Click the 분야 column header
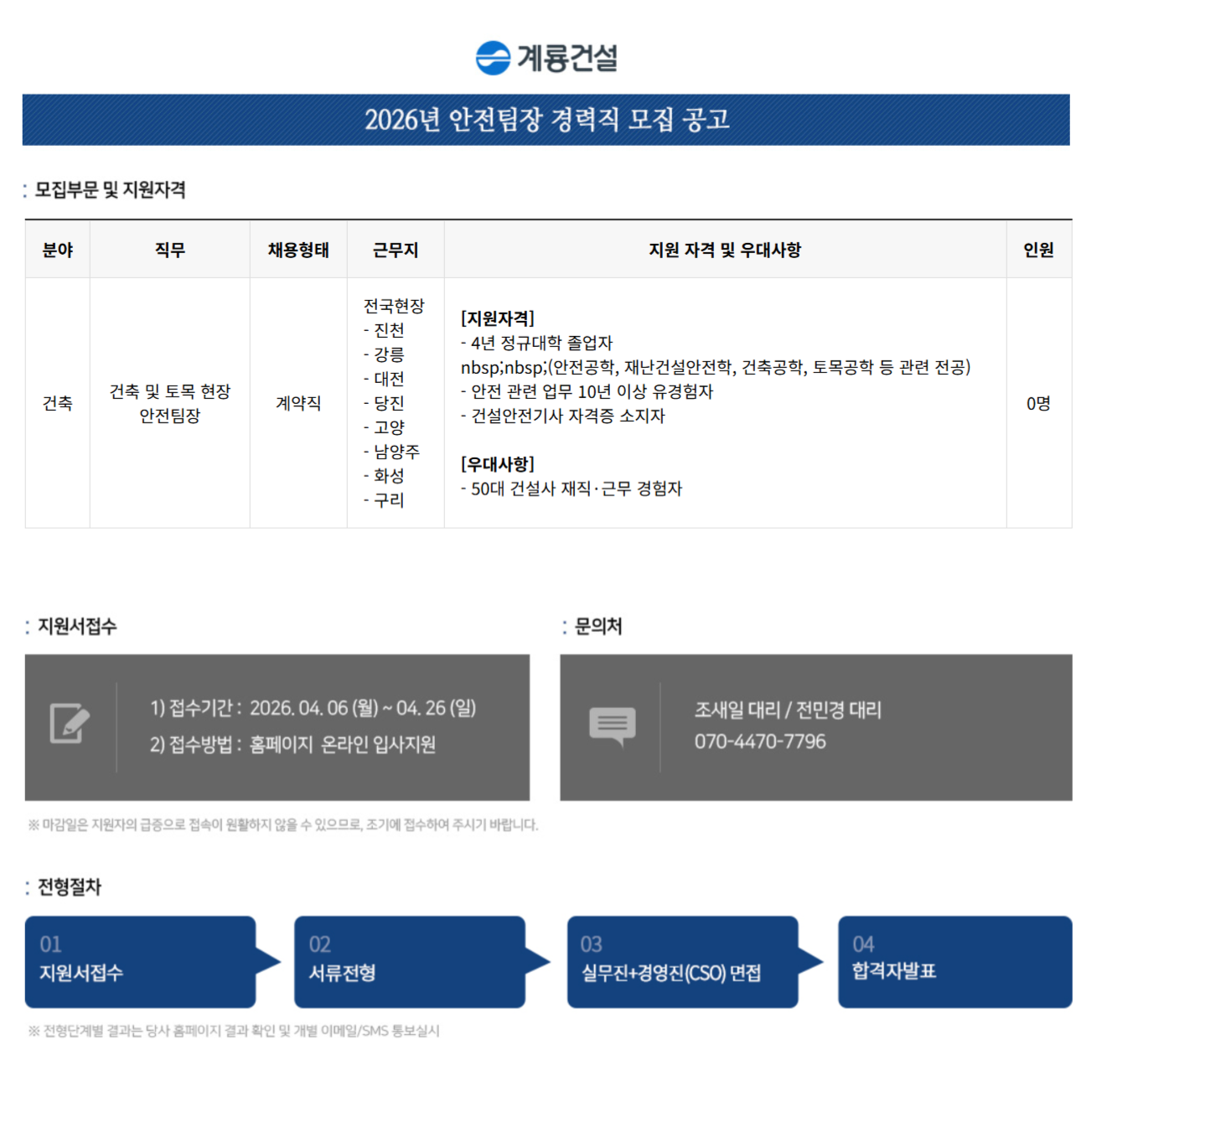 [58, 250]
